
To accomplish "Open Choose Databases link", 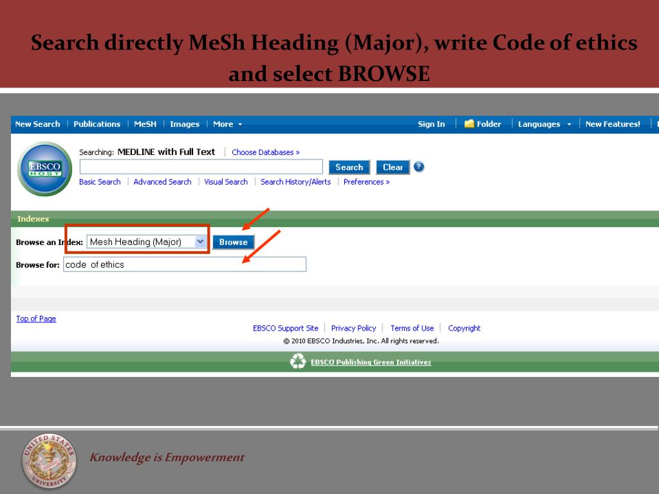I will (266, 152).
